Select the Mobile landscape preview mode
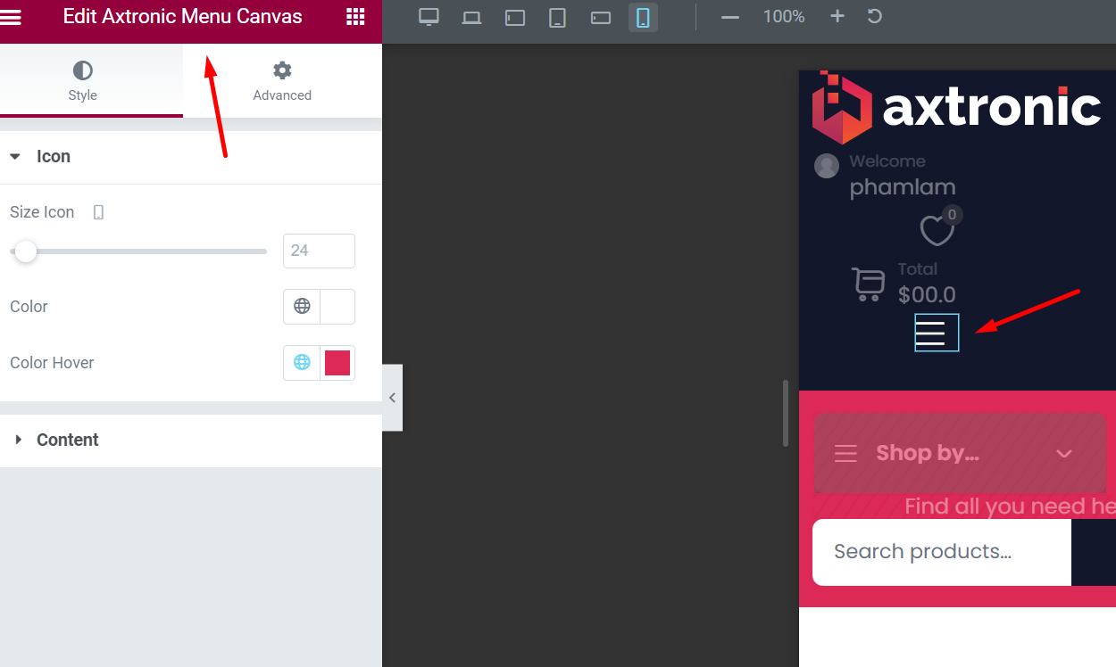The height and width of the screenshot is (667, 1116). point(601,17)
